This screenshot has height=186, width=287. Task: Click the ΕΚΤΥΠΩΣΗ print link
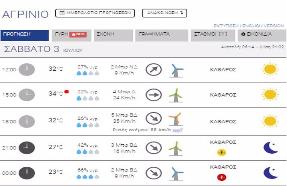pyautogui.click(x=226, y=26)
